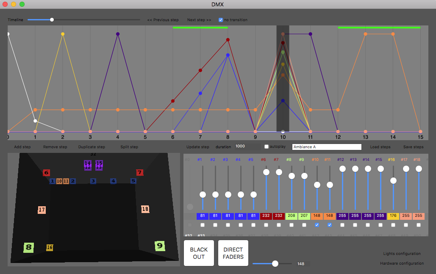Viewport: 436px width, 274px height.
Task: Click the Timeline slider handle
Action: [52, 19]
